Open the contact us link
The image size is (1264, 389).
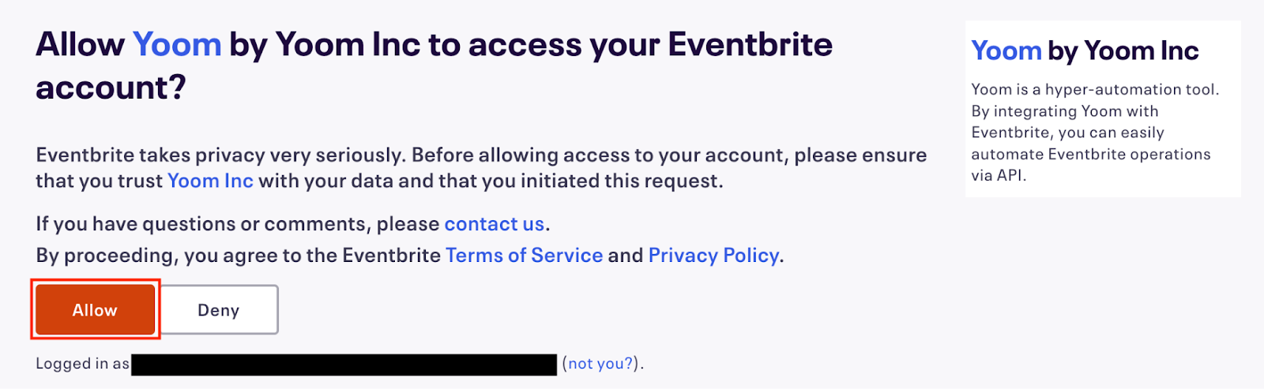click(494, 224)
